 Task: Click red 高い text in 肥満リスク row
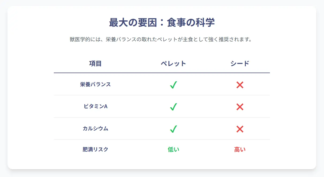click(240, 149)
